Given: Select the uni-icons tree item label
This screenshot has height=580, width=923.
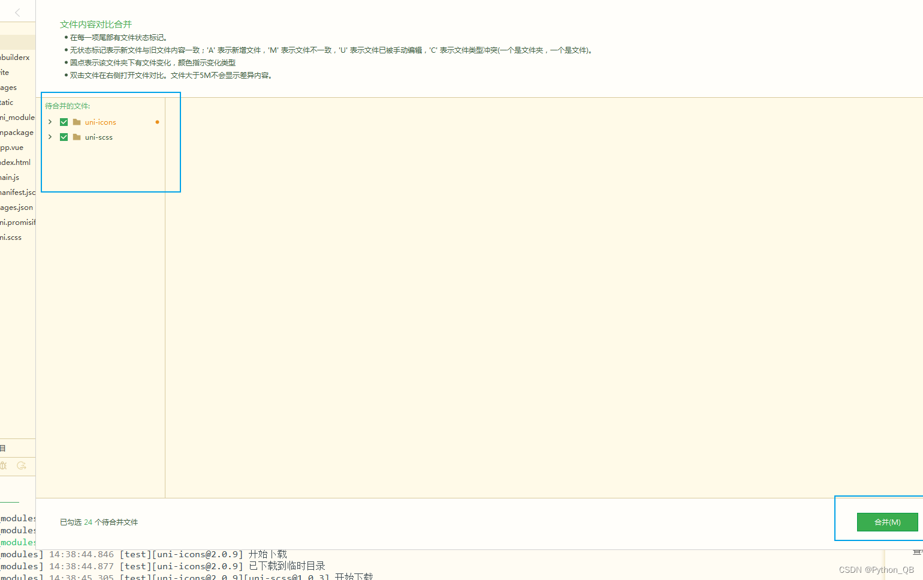Looking at the screenshot, I should click(100, 122).
